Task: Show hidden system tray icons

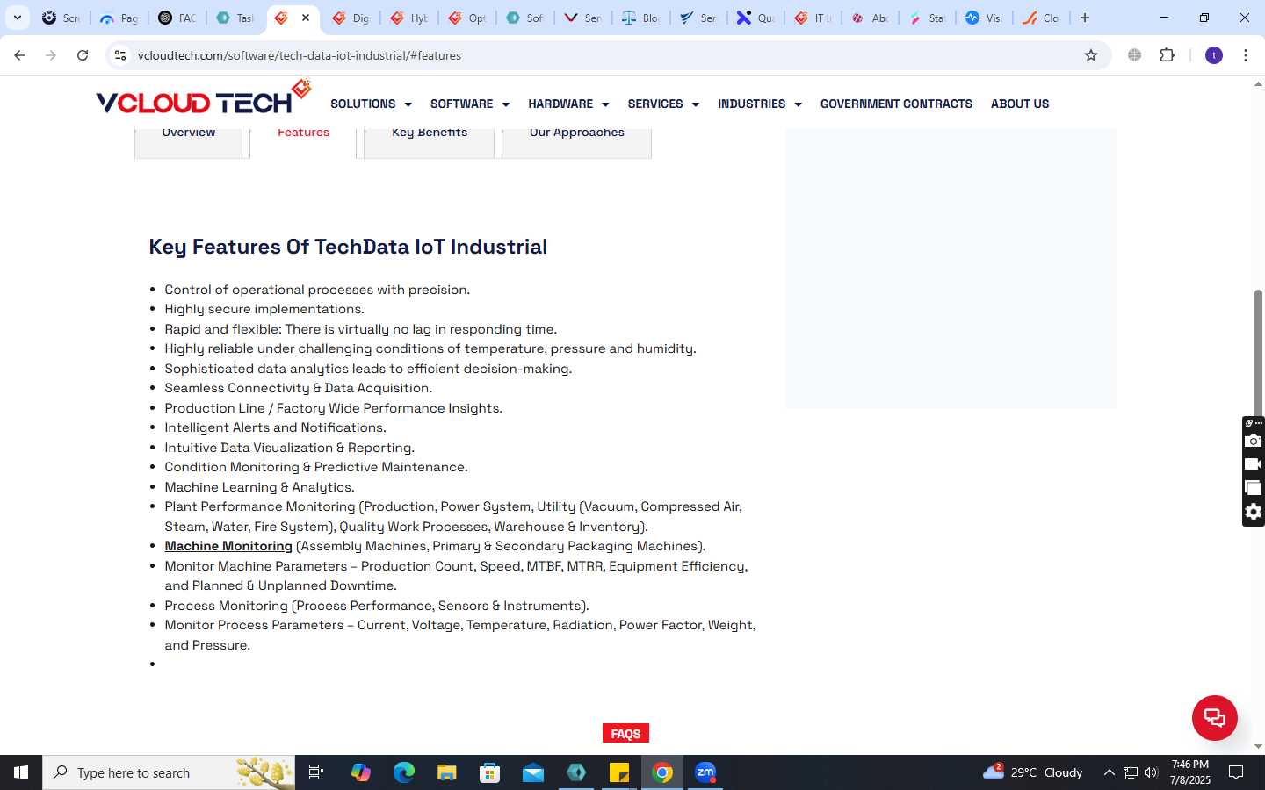Action: coord(1109,772)
